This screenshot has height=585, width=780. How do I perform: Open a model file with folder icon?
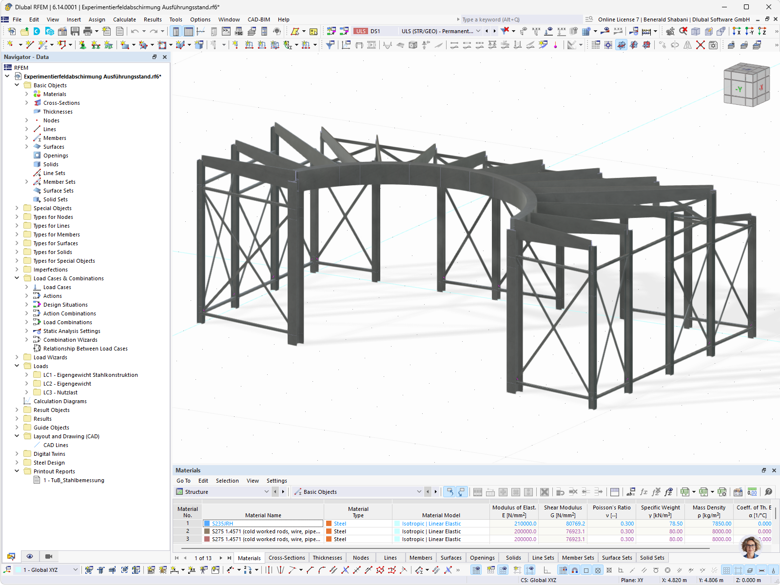coord(24,31)
